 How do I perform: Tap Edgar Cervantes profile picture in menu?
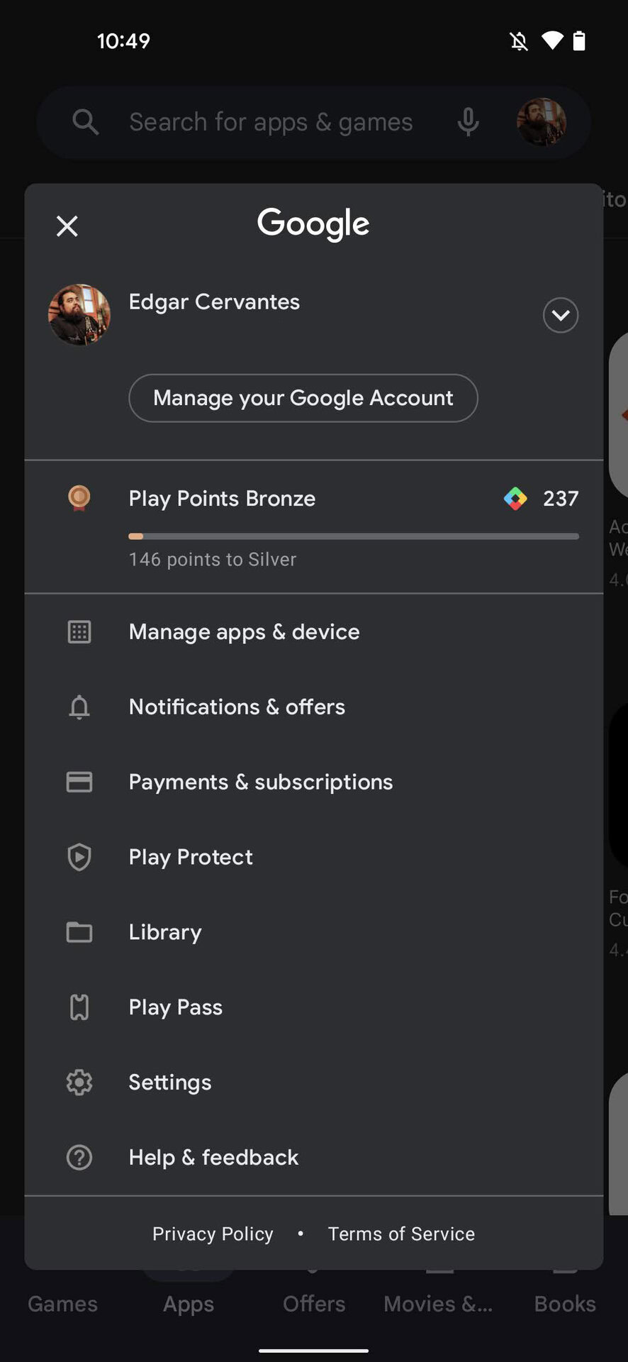point(79,315)
